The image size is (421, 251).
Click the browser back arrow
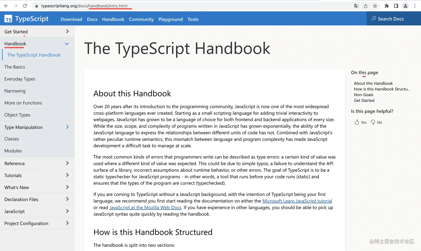pyautogui.click(x=6, y=6)
